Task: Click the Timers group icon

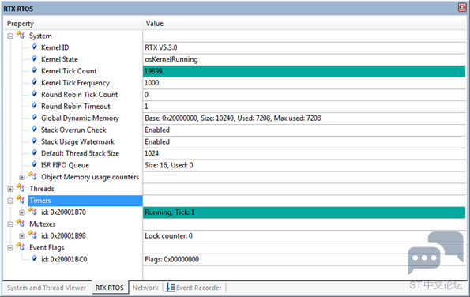Action: pyautogui.click(x=21, y=199)
